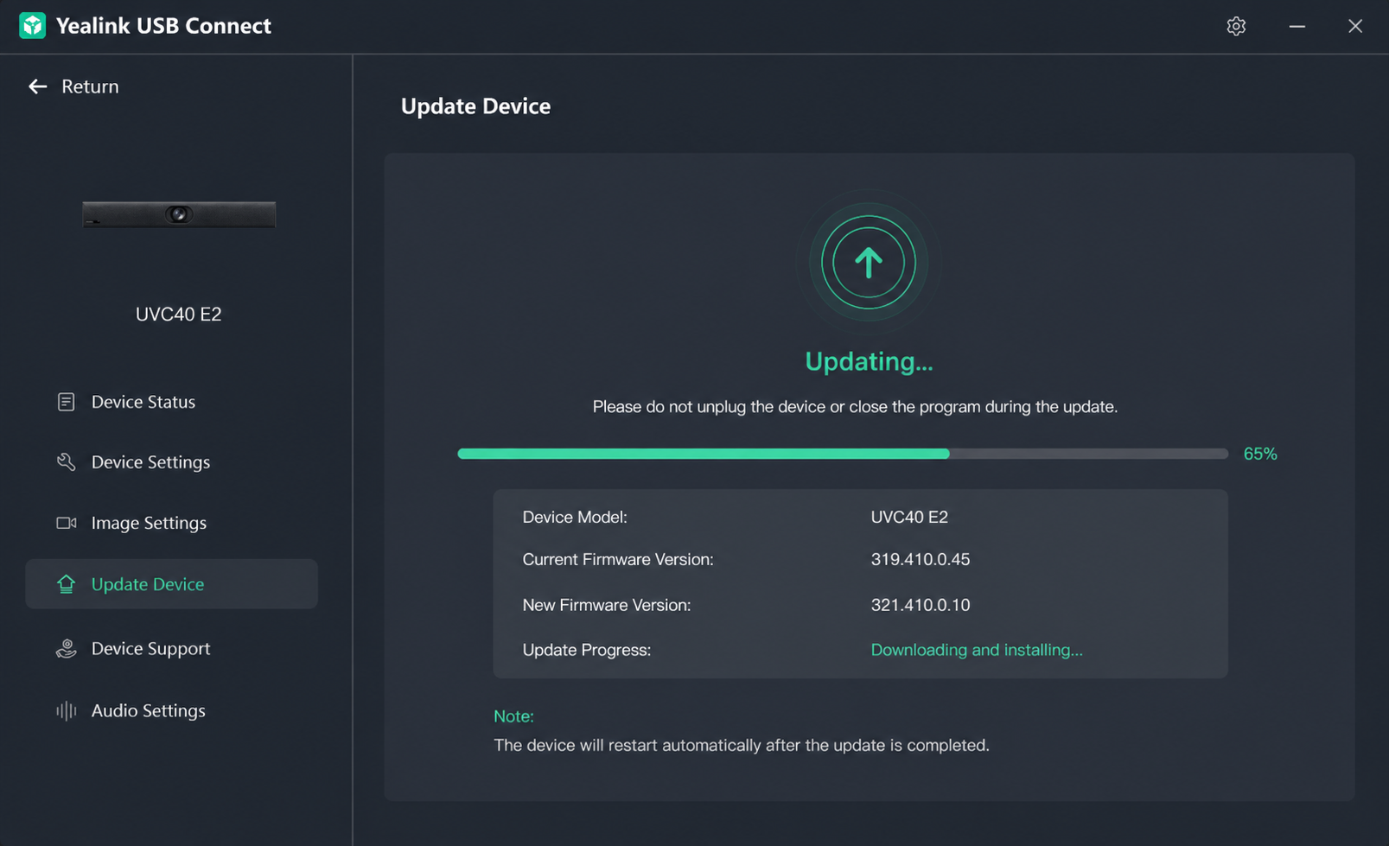Click the Note: label
The height and width of the screenshot is (846, 1389).
pos(513,716)
